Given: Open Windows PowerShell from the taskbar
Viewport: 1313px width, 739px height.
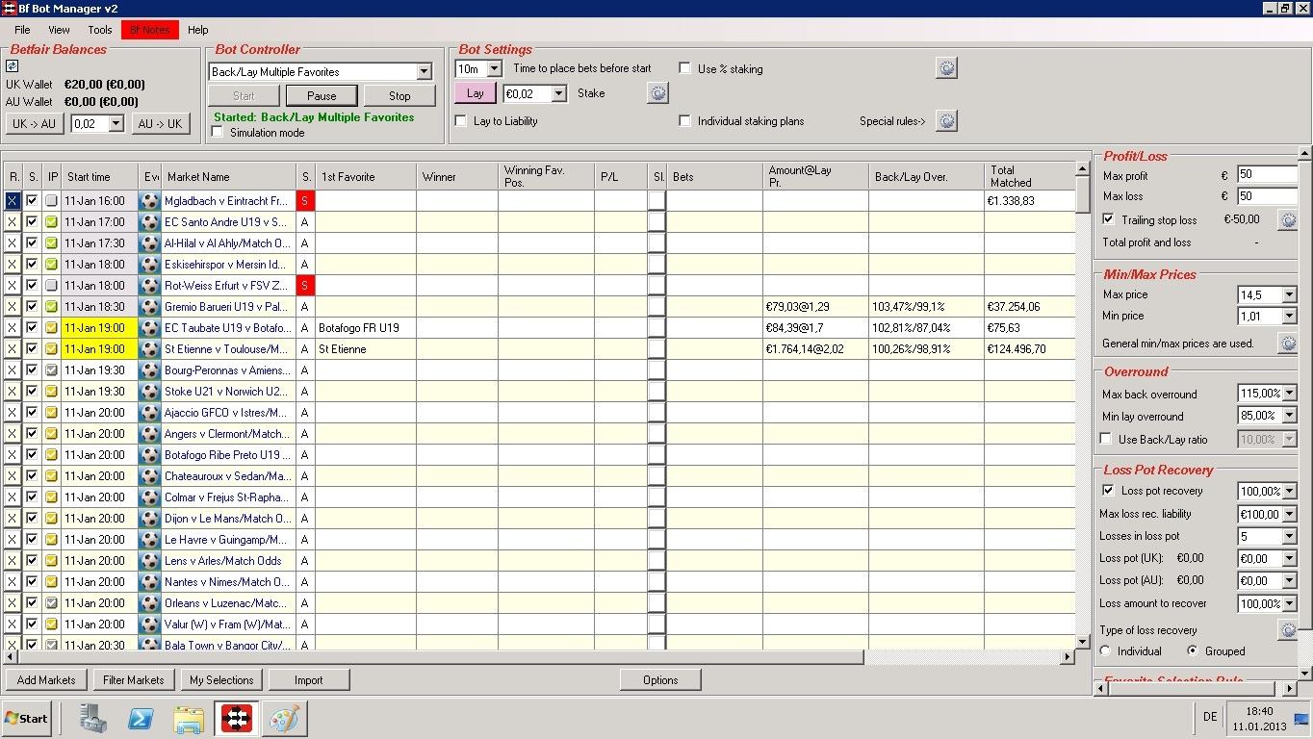Looking at the screenshot, I should click(x=142, y=718).
